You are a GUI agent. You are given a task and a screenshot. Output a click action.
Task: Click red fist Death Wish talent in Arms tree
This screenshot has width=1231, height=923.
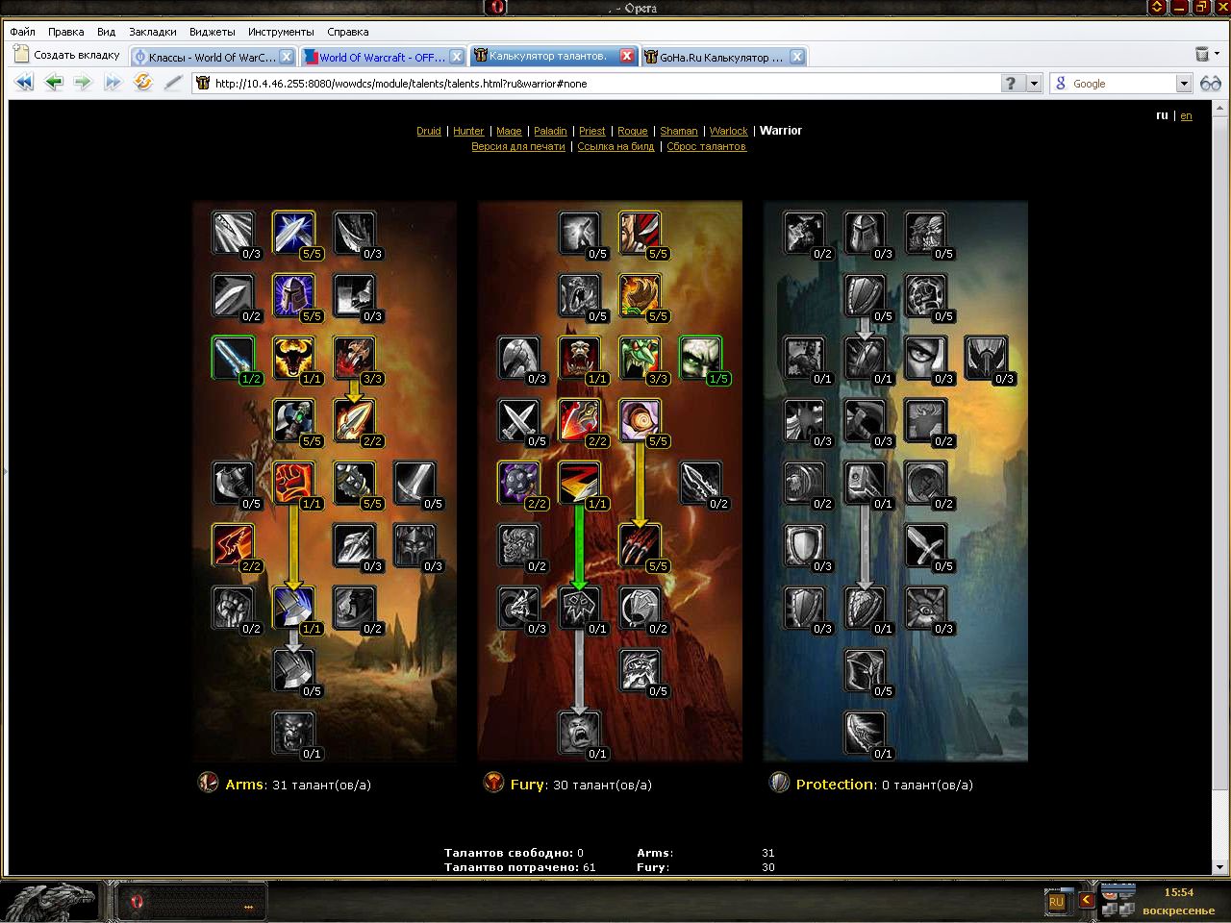click(x=293, y=484)
